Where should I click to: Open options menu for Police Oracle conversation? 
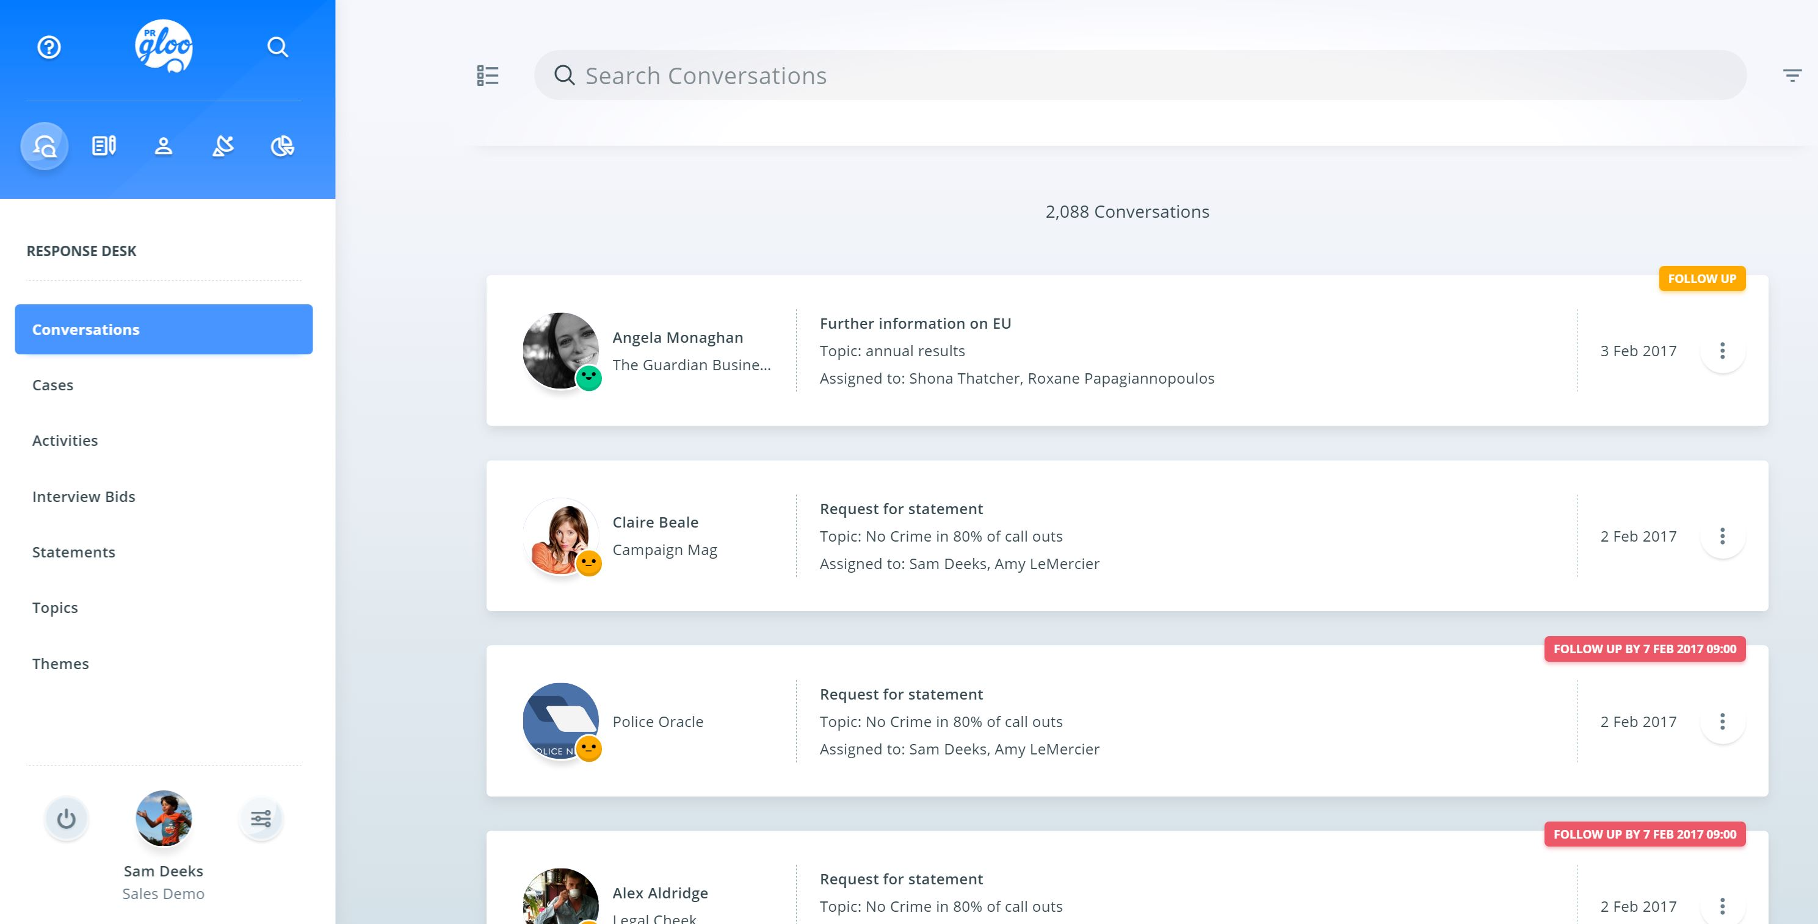click(1722, 722)
